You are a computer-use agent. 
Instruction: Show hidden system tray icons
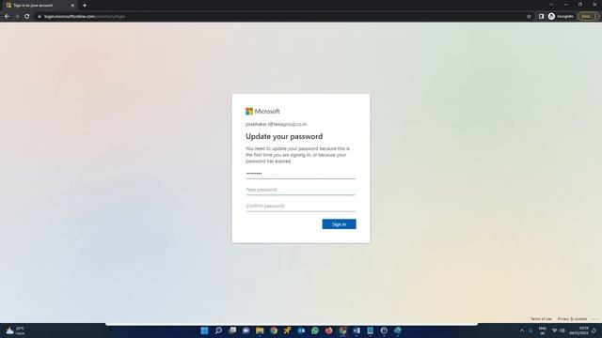click(522, 330)
